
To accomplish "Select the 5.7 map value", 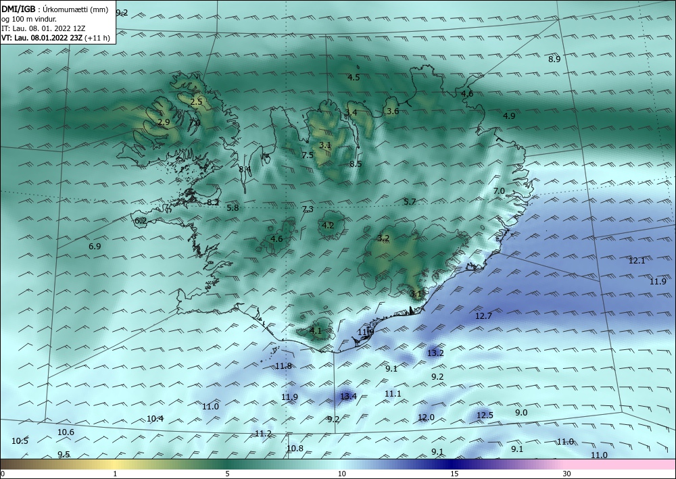I will 410,201.
